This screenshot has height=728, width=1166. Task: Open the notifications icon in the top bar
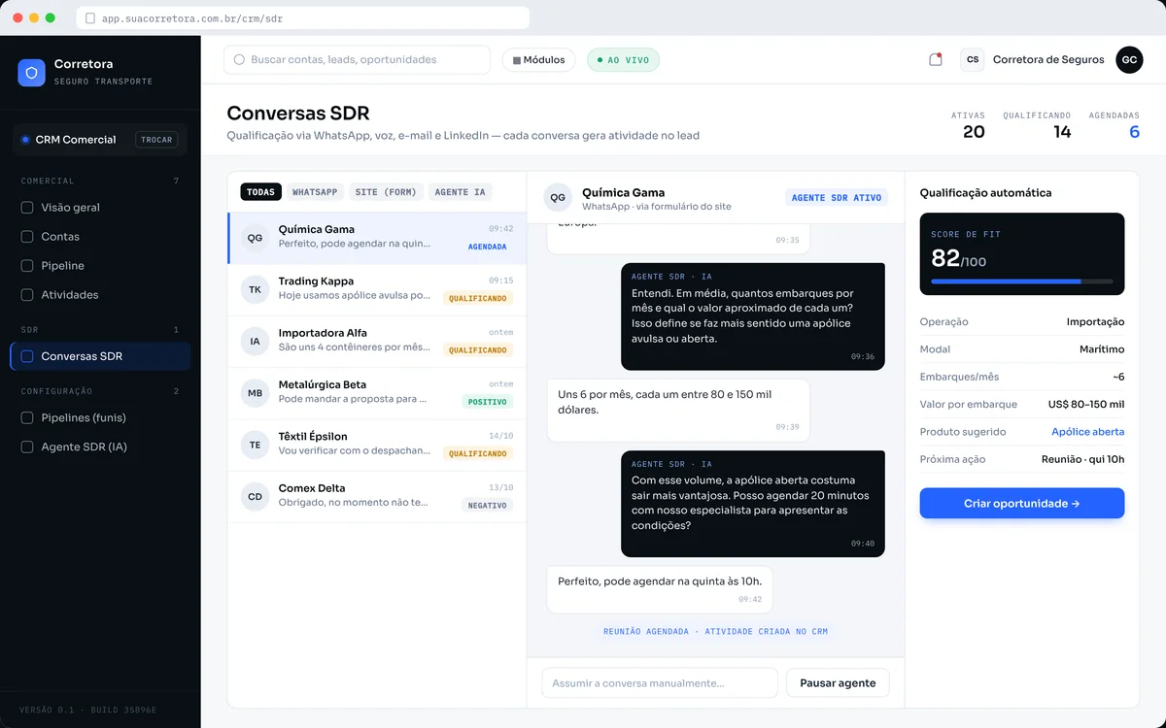tap(935, 59)
